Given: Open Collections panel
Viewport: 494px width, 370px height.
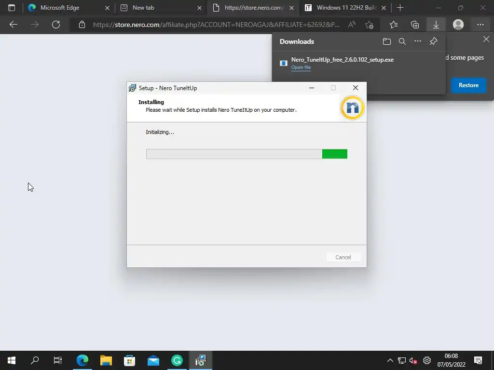Looking at the screenshot, I should click(415, 25).
